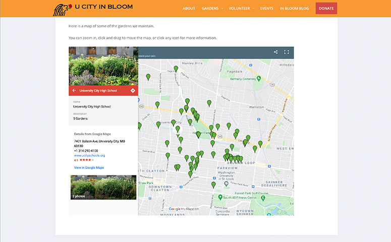The height and width of the screenshot is (242, 391).
Task: Click the 'Skinker DeBaliviere' map label
Action: coord(274,184)
